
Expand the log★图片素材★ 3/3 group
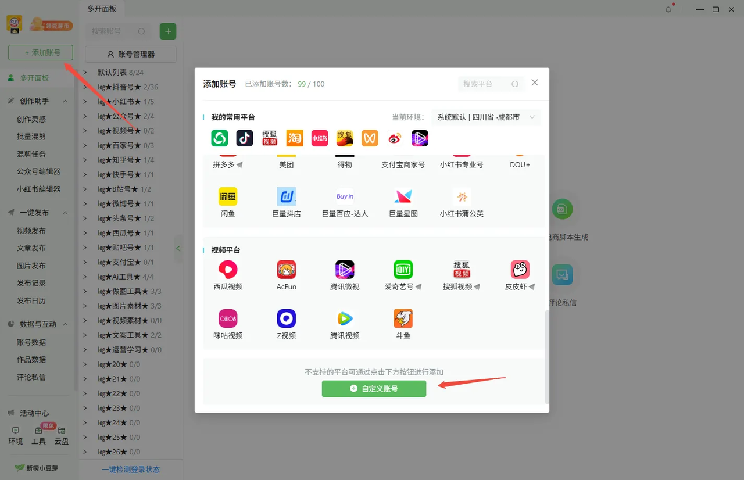(x=85, y=306)
